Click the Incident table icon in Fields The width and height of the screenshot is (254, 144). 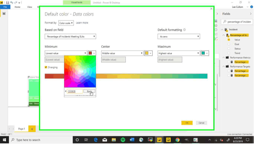click(x=226, y=30)
